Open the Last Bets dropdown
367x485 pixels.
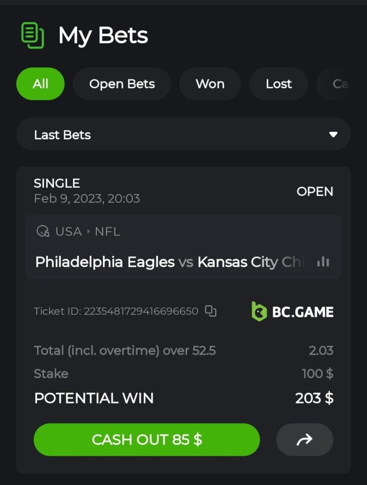coord(183,135)
